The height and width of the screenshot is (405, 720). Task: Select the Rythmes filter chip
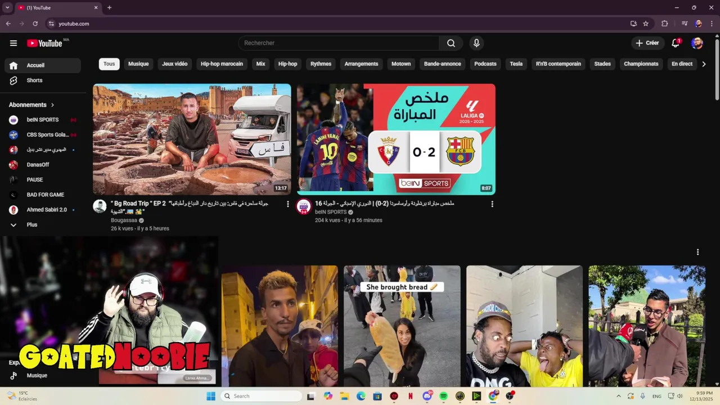(321, 64)
